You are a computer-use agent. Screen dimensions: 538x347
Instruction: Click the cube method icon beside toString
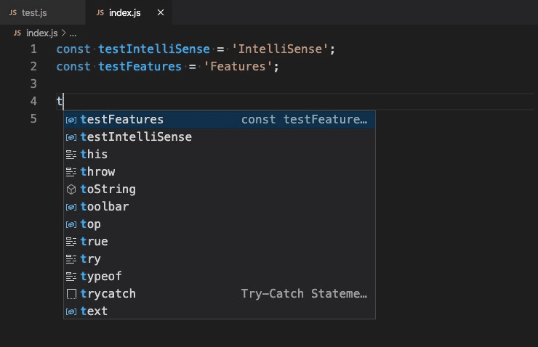(71, 189)
